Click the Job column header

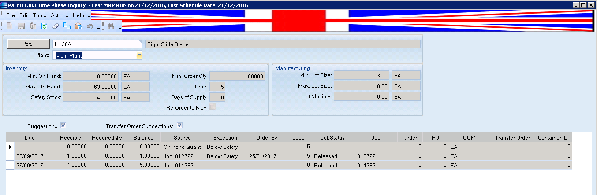click(x=376, y=137)
